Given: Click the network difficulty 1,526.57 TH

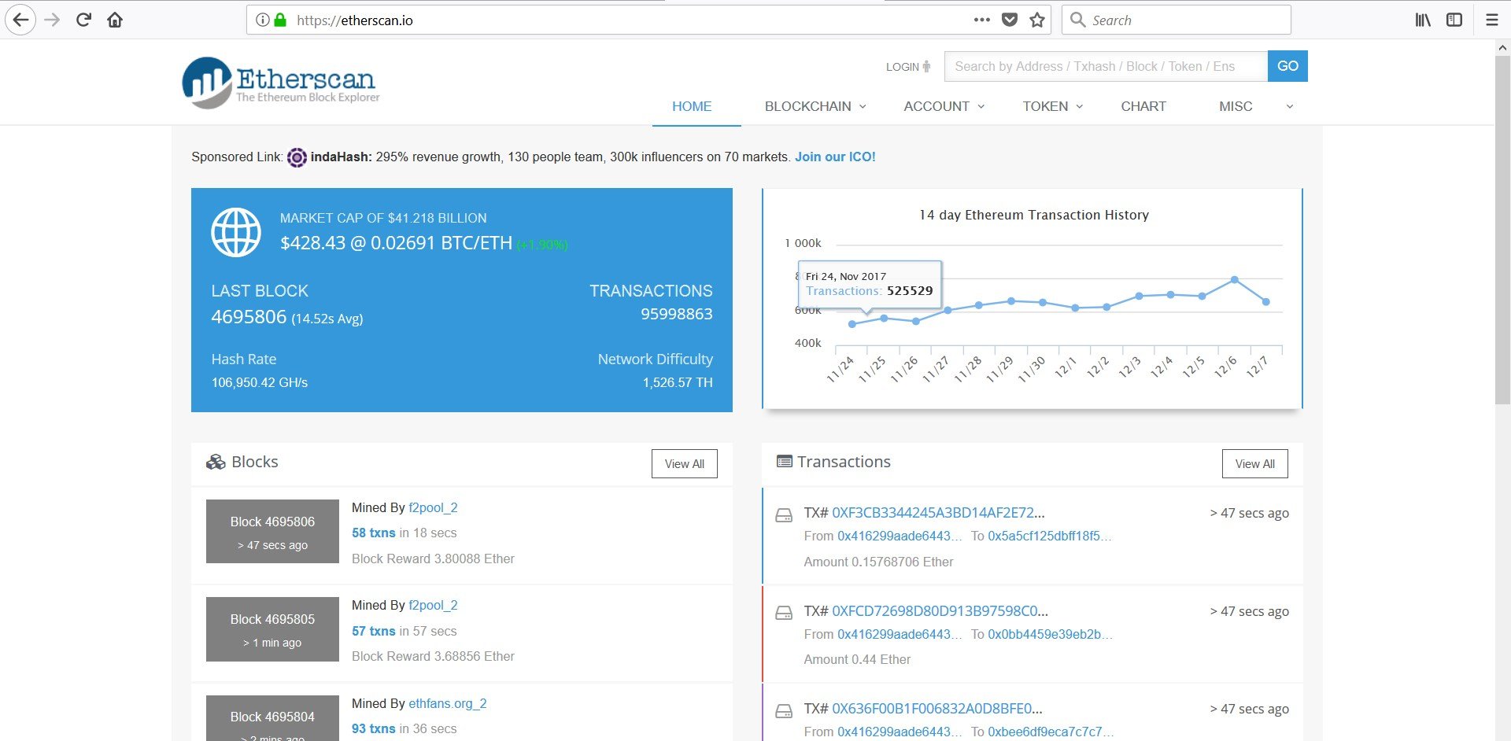Looking at the screenshot, I should coord(678,382).
